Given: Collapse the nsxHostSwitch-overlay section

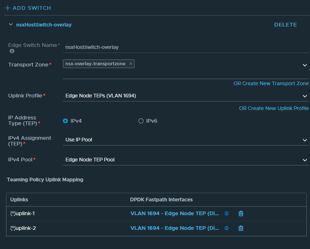Looking at the screenshot, I should pyautogui.click(x=11, y=25).
